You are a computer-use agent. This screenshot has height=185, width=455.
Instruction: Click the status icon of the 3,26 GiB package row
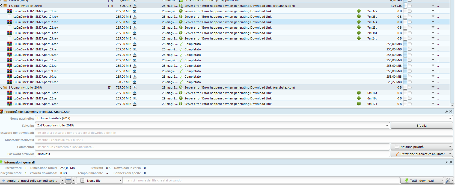(181, 5)
